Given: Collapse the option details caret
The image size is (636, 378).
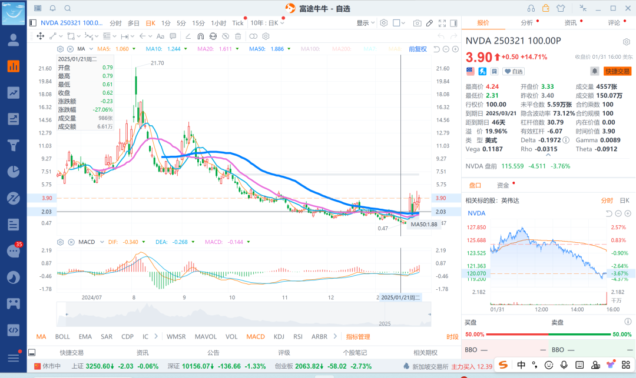Looking at the screenshot, I should tap(548, 155).
